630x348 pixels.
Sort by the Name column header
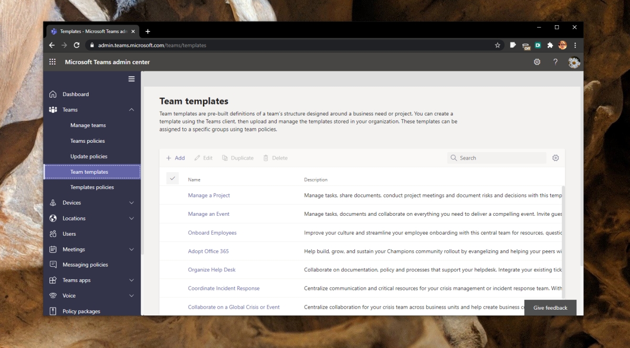coord(194,180)
